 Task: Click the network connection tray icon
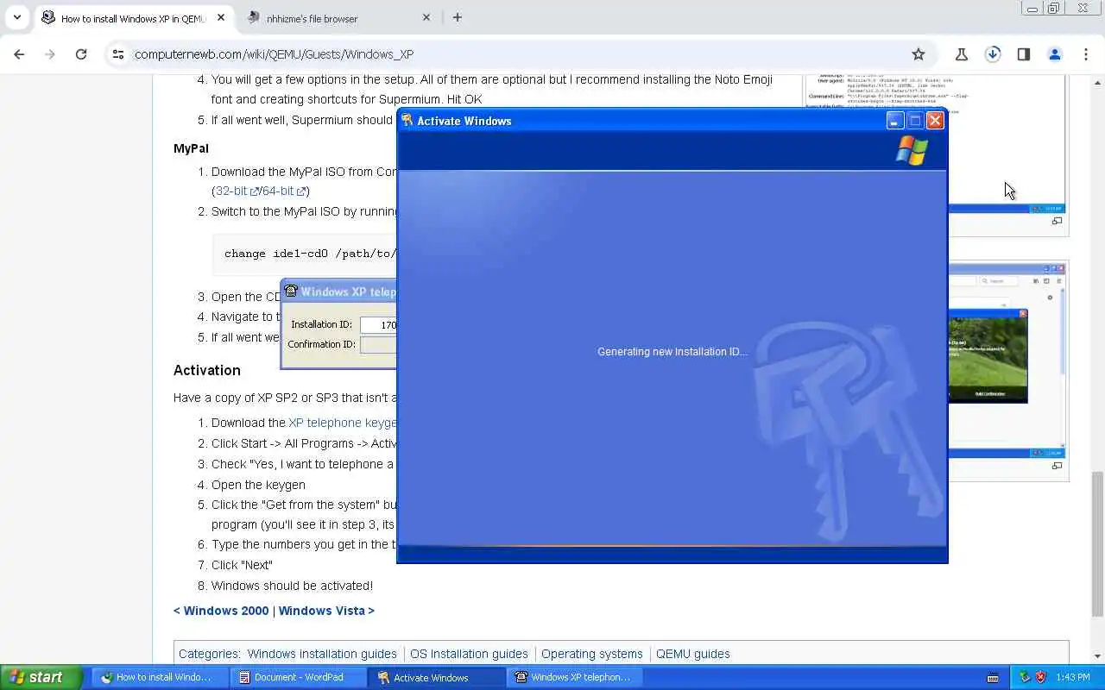(x=1025, y=677)
